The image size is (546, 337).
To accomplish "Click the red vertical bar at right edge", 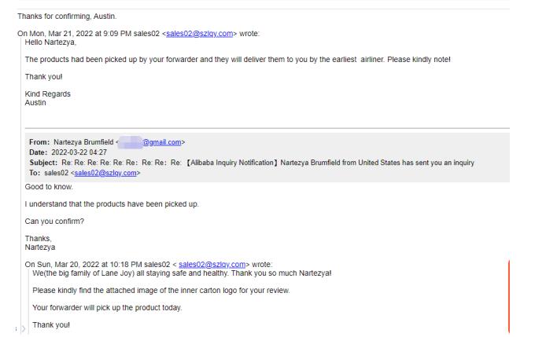I will point(509,296).
